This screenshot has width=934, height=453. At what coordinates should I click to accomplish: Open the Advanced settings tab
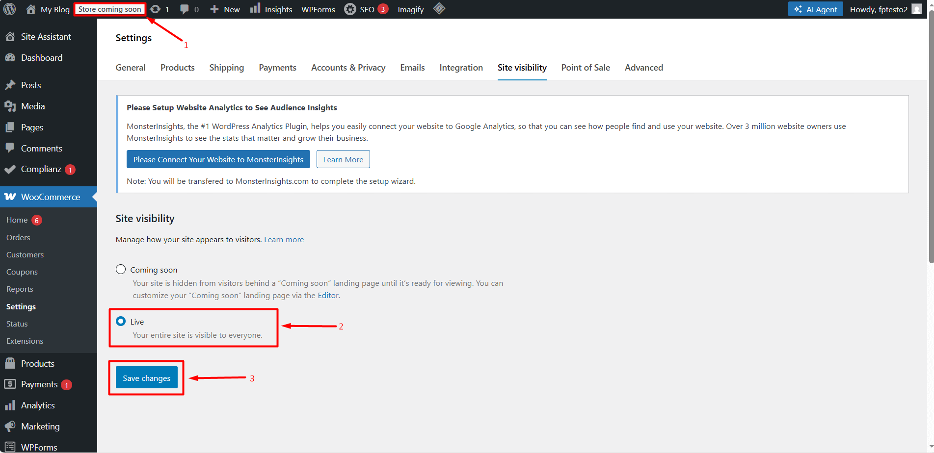click(643, 68)
